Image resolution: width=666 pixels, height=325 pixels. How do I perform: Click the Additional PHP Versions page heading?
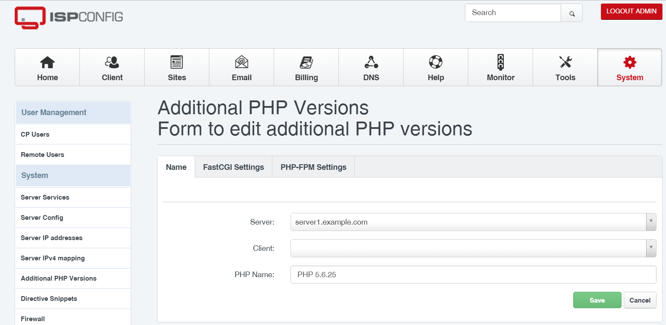click(x=263, y=108)
